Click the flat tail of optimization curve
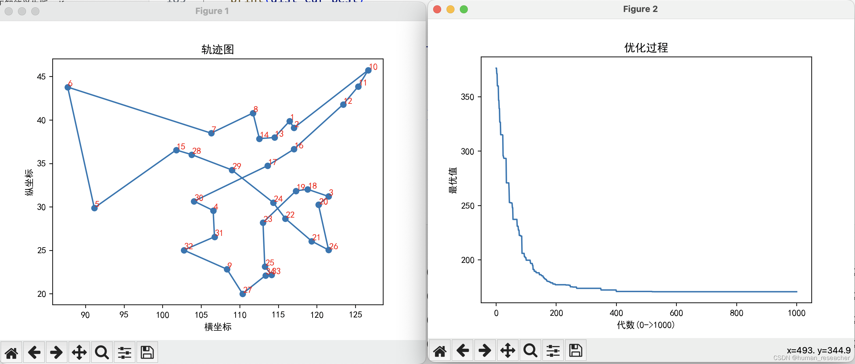Screen dimensions: 855x364 (x=733, y=291)
